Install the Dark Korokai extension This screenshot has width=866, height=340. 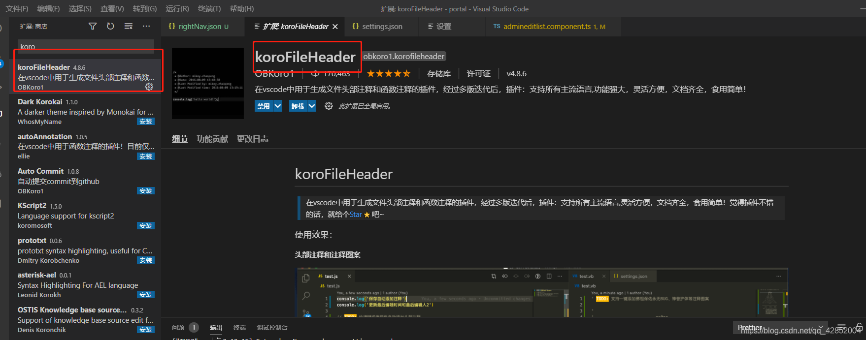coord(146,122)
